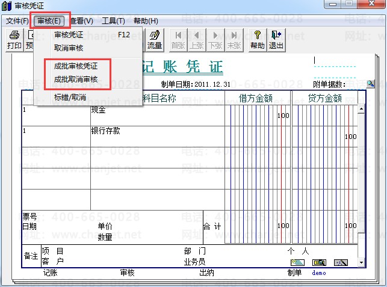
Task: Click the 流量 (cash flow) toolbar icon
Action: [x=155, y=40]
